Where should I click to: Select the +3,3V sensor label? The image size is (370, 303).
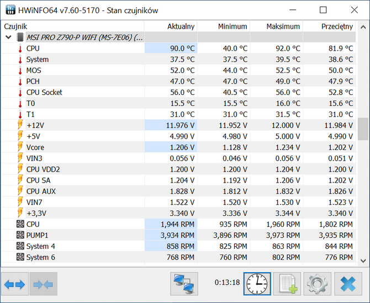coord(36,213)
